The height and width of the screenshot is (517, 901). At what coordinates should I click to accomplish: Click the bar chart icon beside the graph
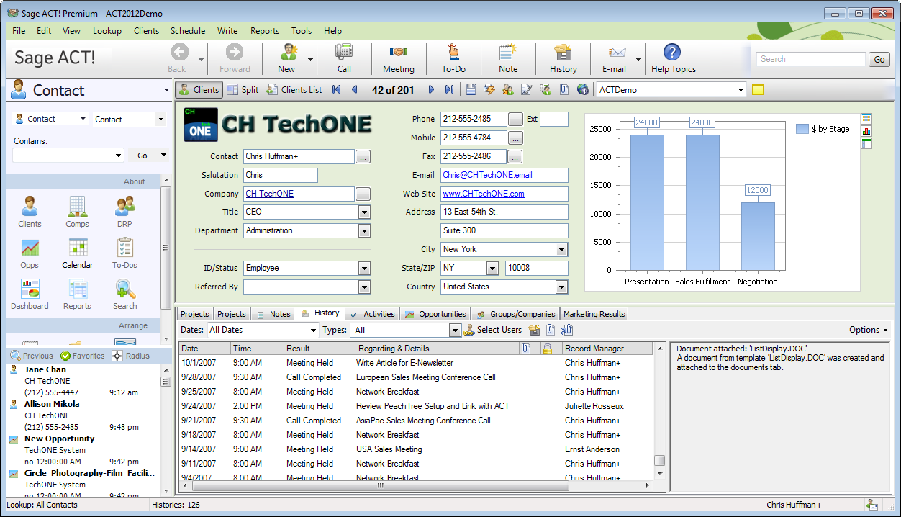pyautogui.click(x=866, y=131)
